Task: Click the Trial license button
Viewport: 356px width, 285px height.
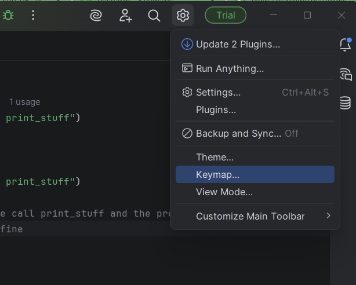Action: click(226, 16)
